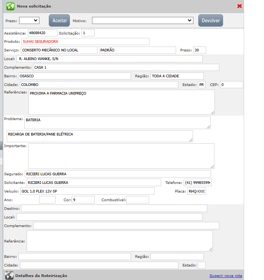Grab the RECARGA DE BATERIA textarea resize handle

tap(191, 140)
